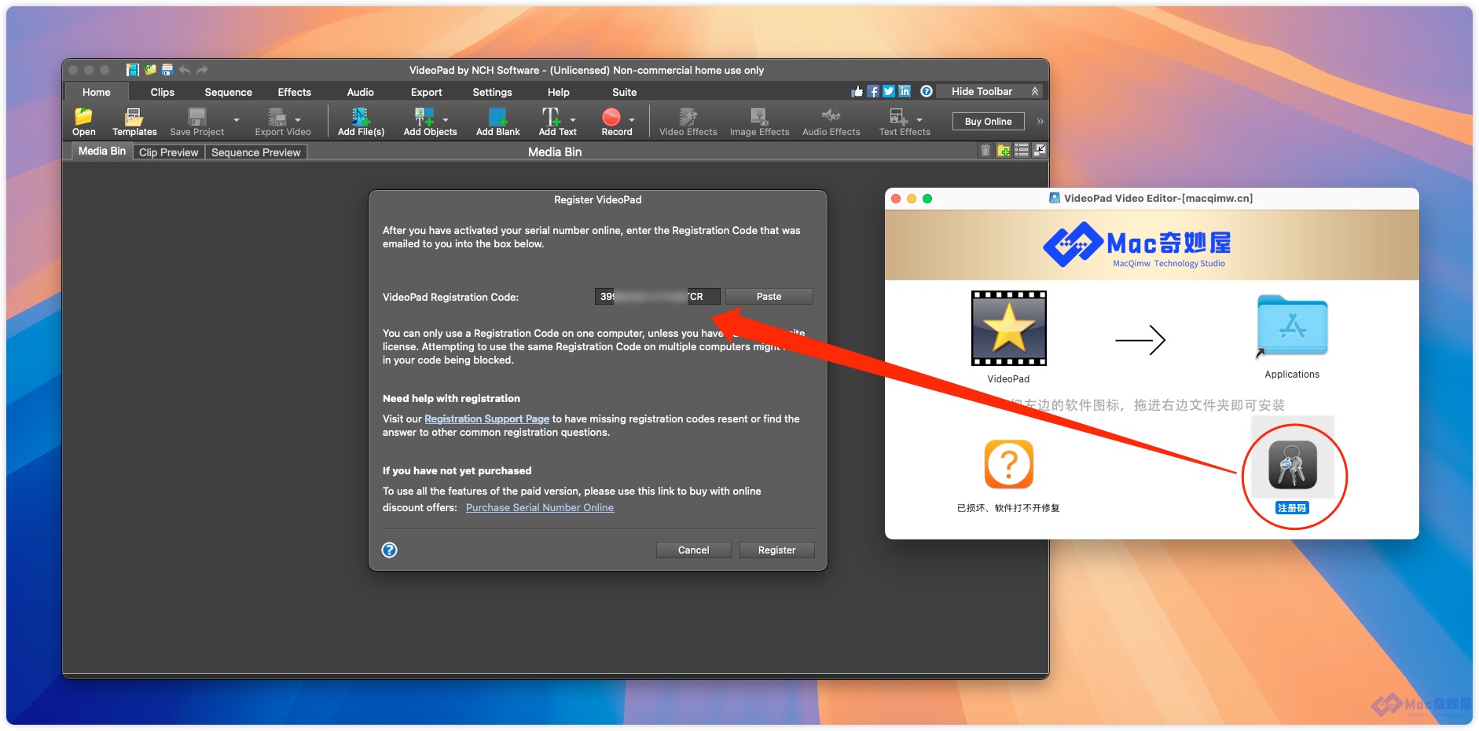The image size is (1479, 731).
Task: Click the Media Bin undock panel icon
Action: [1040, 150]
